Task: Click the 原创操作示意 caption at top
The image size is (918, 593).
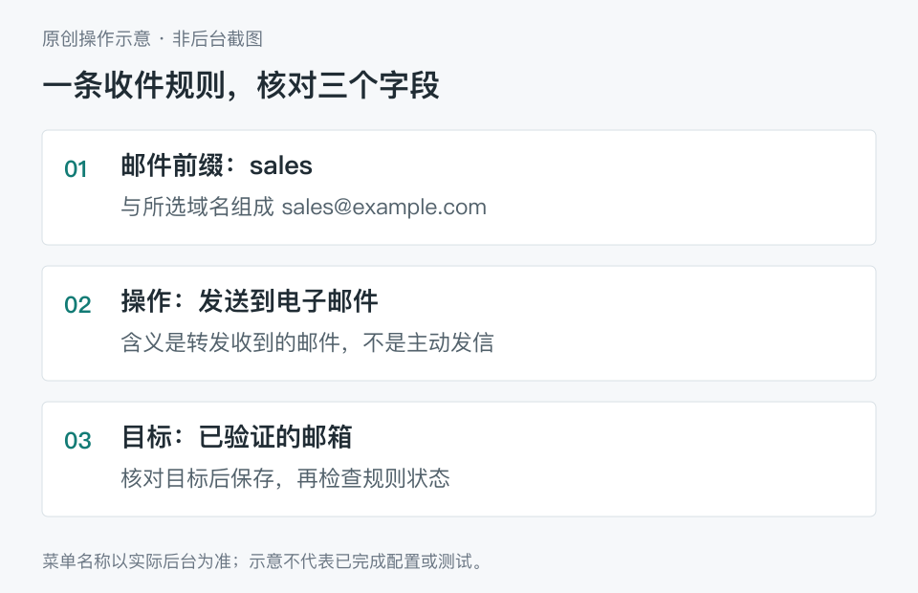Action: point(97,38)
